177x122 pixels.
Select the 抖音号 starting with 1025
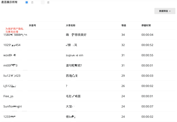click(x=12, y=45)
